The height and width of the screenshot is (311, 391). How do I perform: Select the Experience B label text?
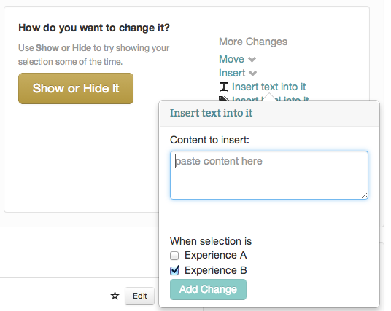(216, 270)
